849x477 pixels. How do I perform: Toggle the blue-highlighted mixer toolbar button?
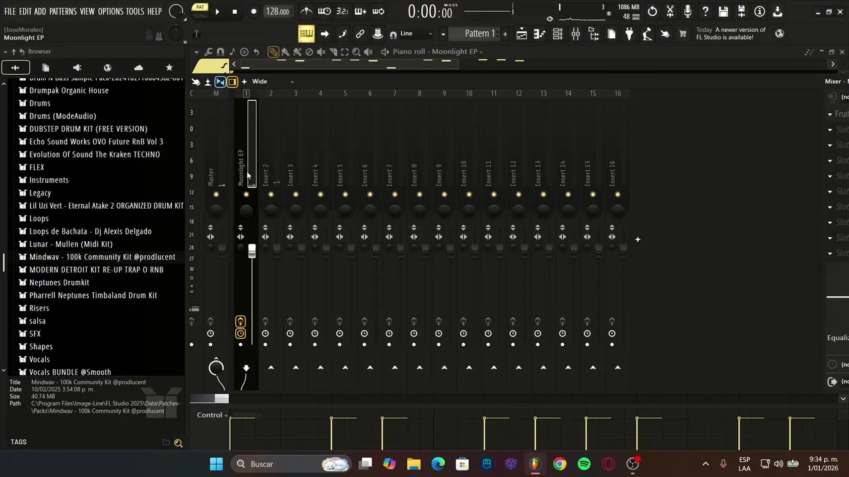pos(220,81)
